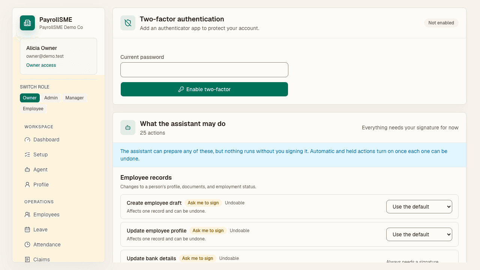480x270 pixels.
Task: Open dropdown for Create employee draft
Action: [x=419, y=207]
